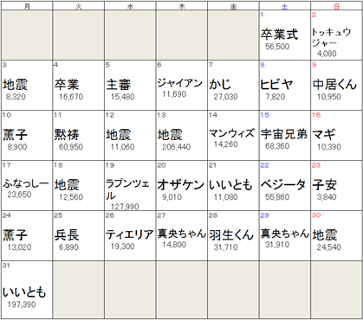Click the keyword トッキュウジャー
The image size is (363, 320).
(x=332, y=37)
